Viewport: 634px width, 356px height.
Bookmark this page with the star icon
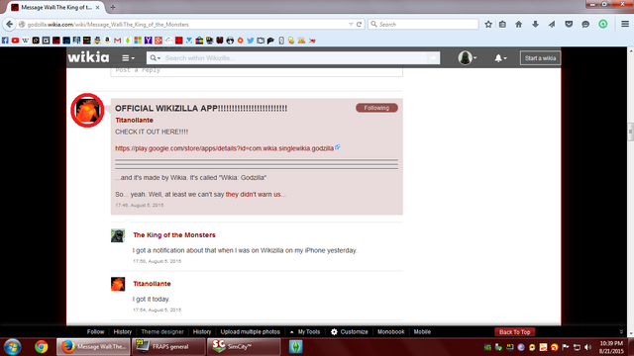(488, 24)
